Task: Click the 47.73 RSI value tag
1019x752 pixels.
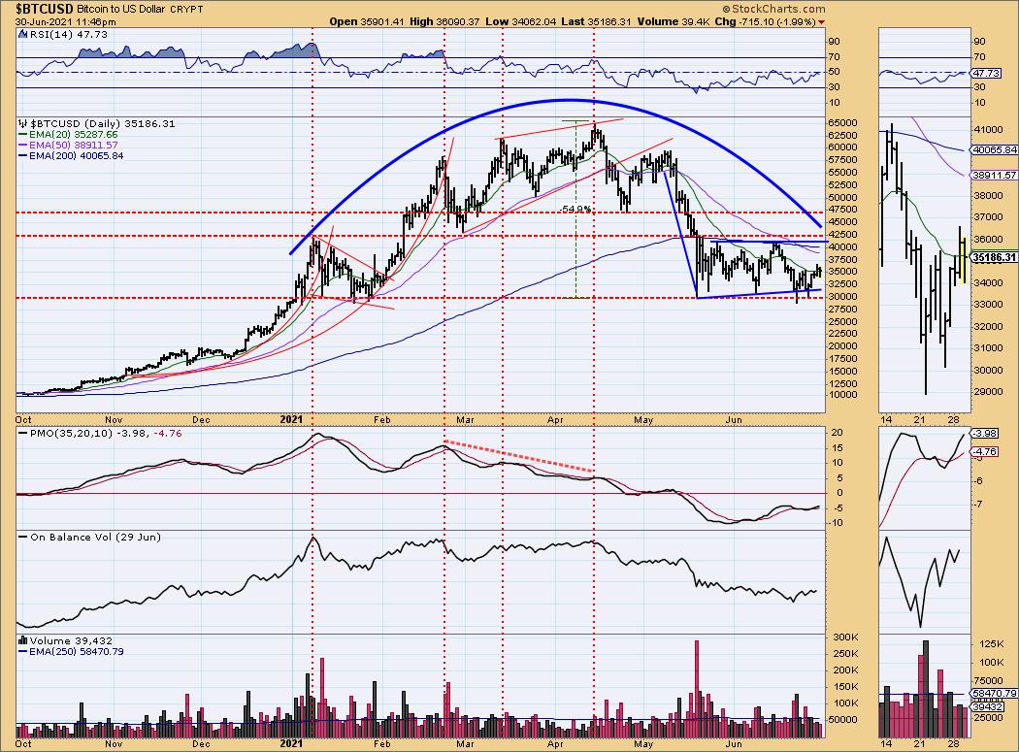Action: point(987,74)
